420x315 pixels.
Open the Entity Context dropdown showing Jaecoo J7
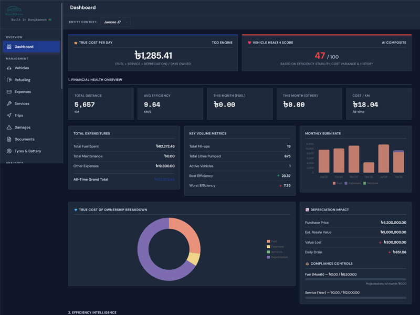[x=117, y=22]
